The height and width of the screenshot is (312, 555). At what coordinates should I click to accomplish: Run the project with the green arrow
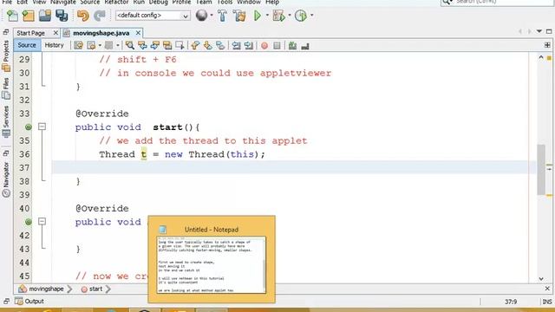tap(258, 16)
